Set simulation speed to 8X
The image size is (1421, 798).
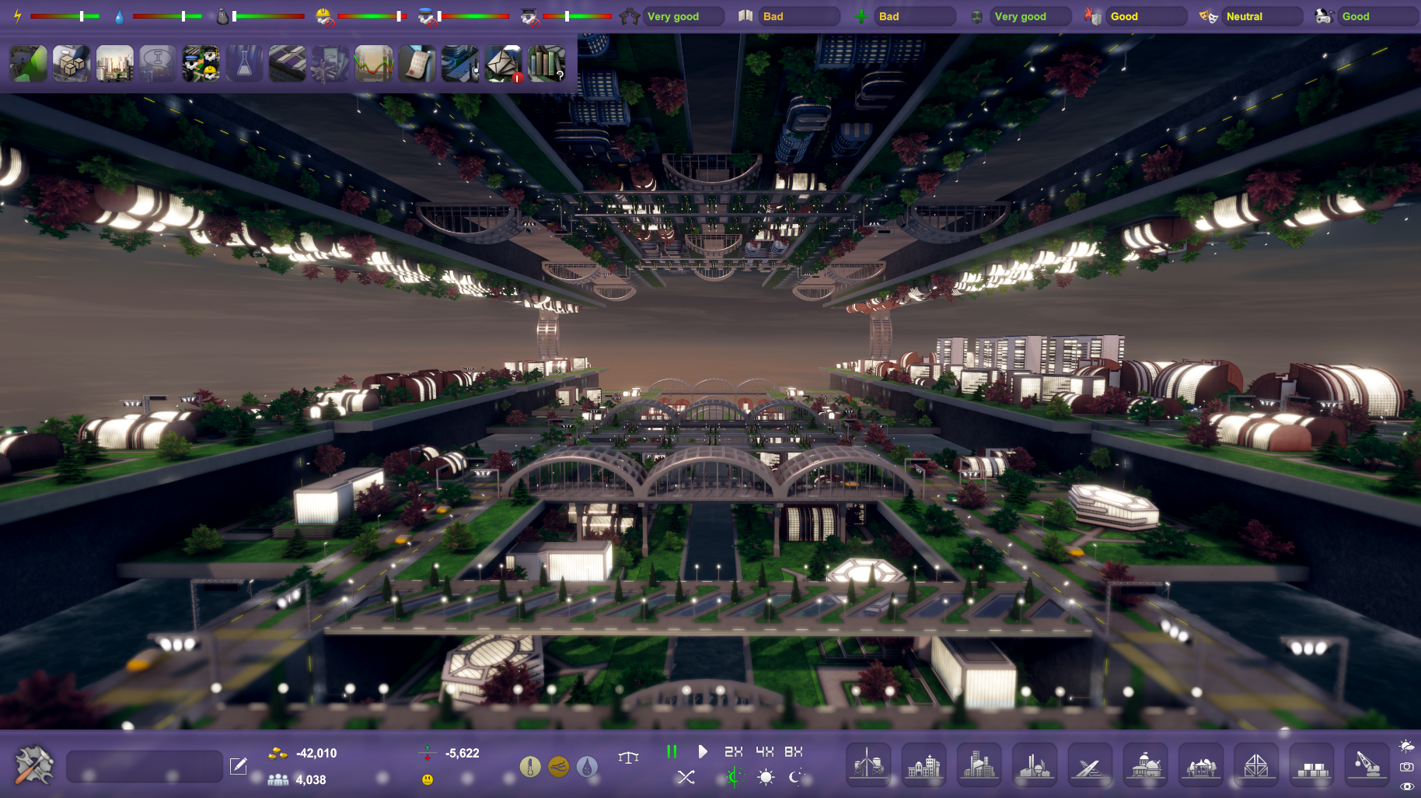[x=793, y=751]
